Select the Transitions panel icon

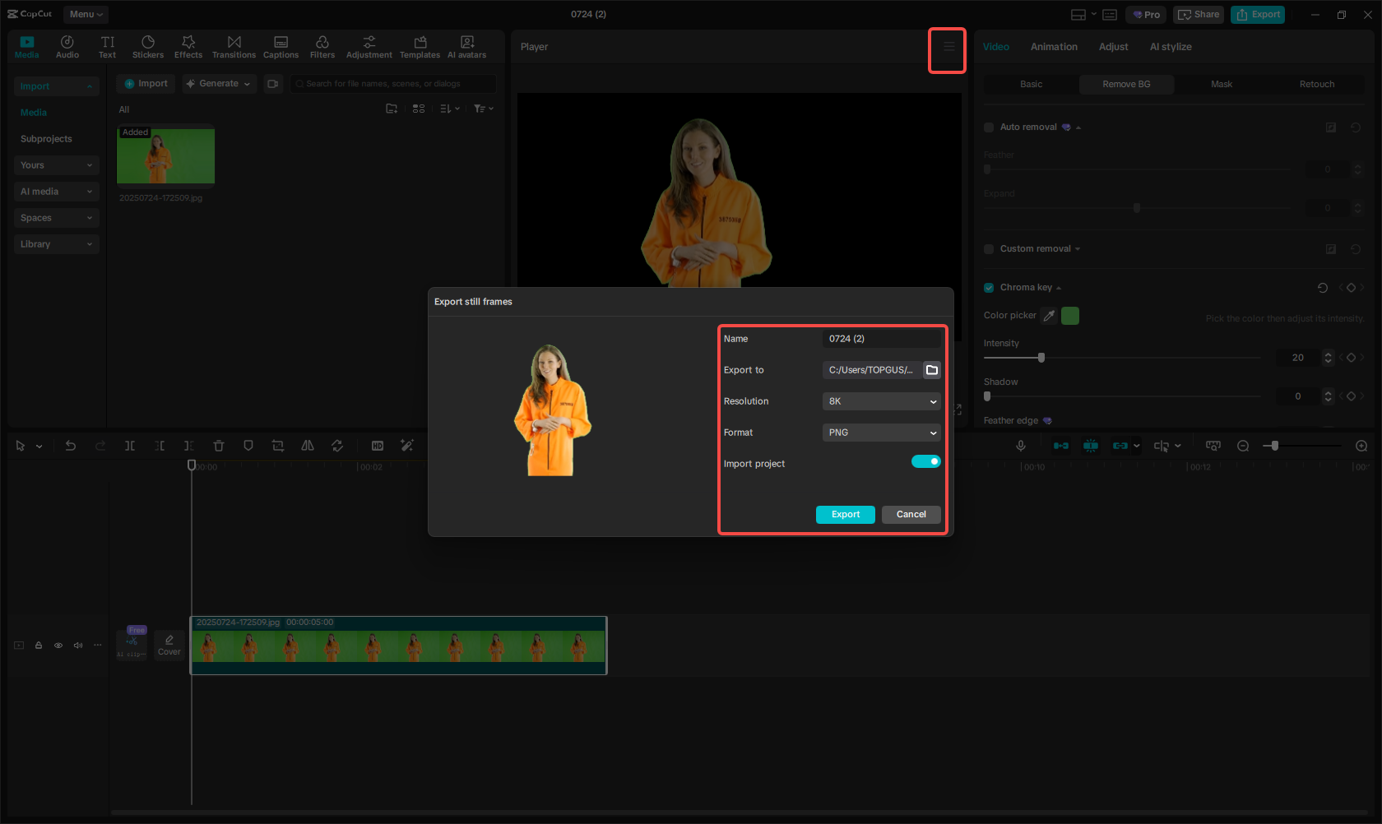(234, 45)
